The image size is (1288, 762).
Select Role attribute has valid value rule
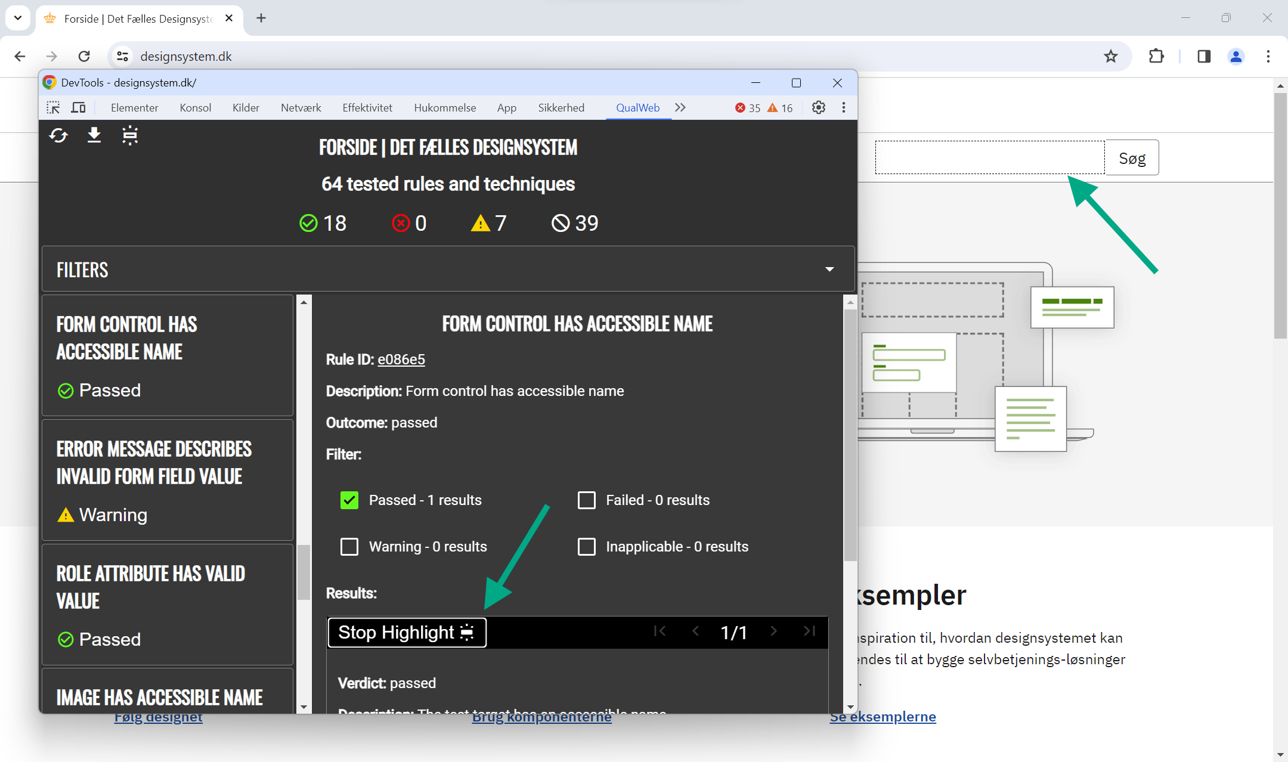coord(168,605)
